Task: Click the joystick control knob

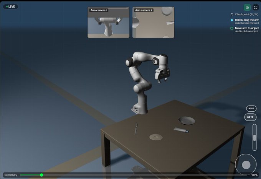Action: pyautogui.click(x=246, y=165)
